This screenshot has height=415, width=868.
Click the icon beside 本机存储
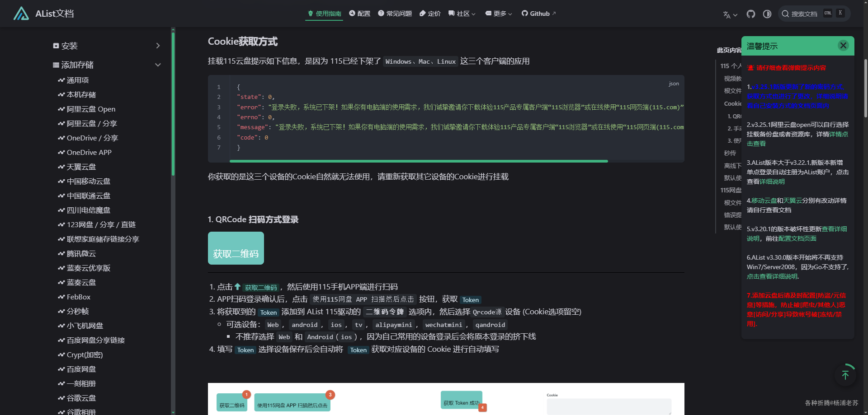click(x=61, y=95)
